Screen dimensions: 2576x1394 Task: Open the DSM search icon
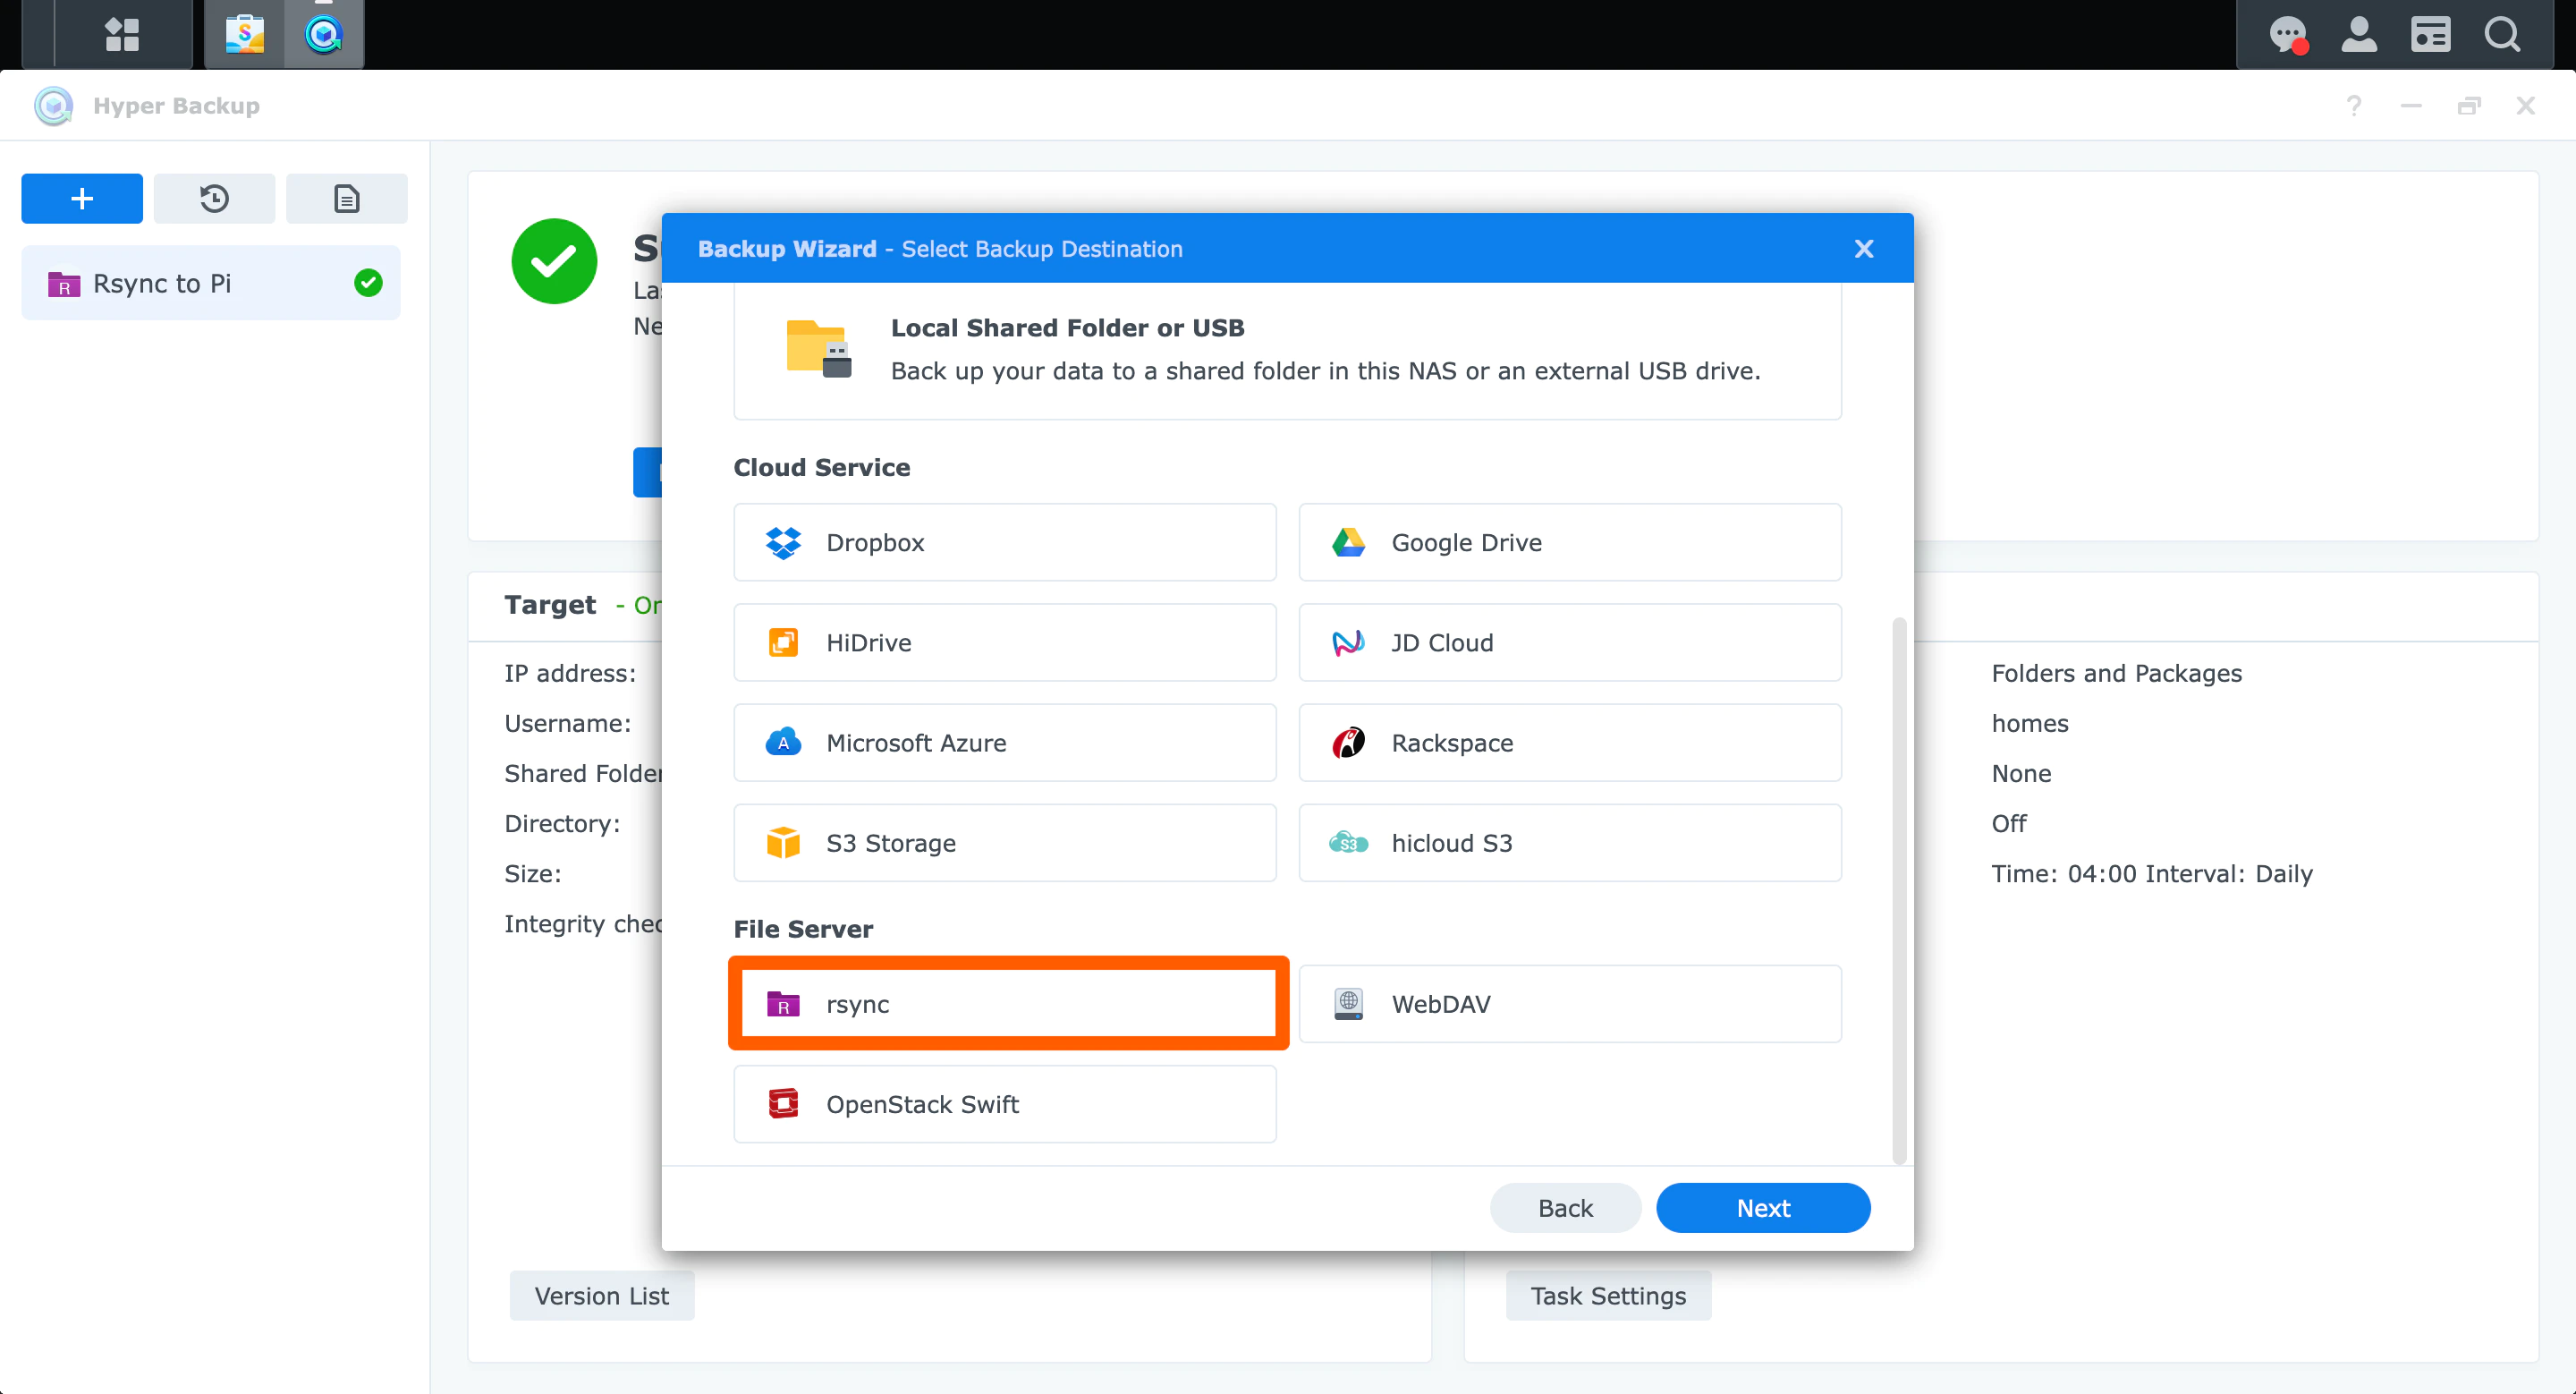coord(2502,35)
